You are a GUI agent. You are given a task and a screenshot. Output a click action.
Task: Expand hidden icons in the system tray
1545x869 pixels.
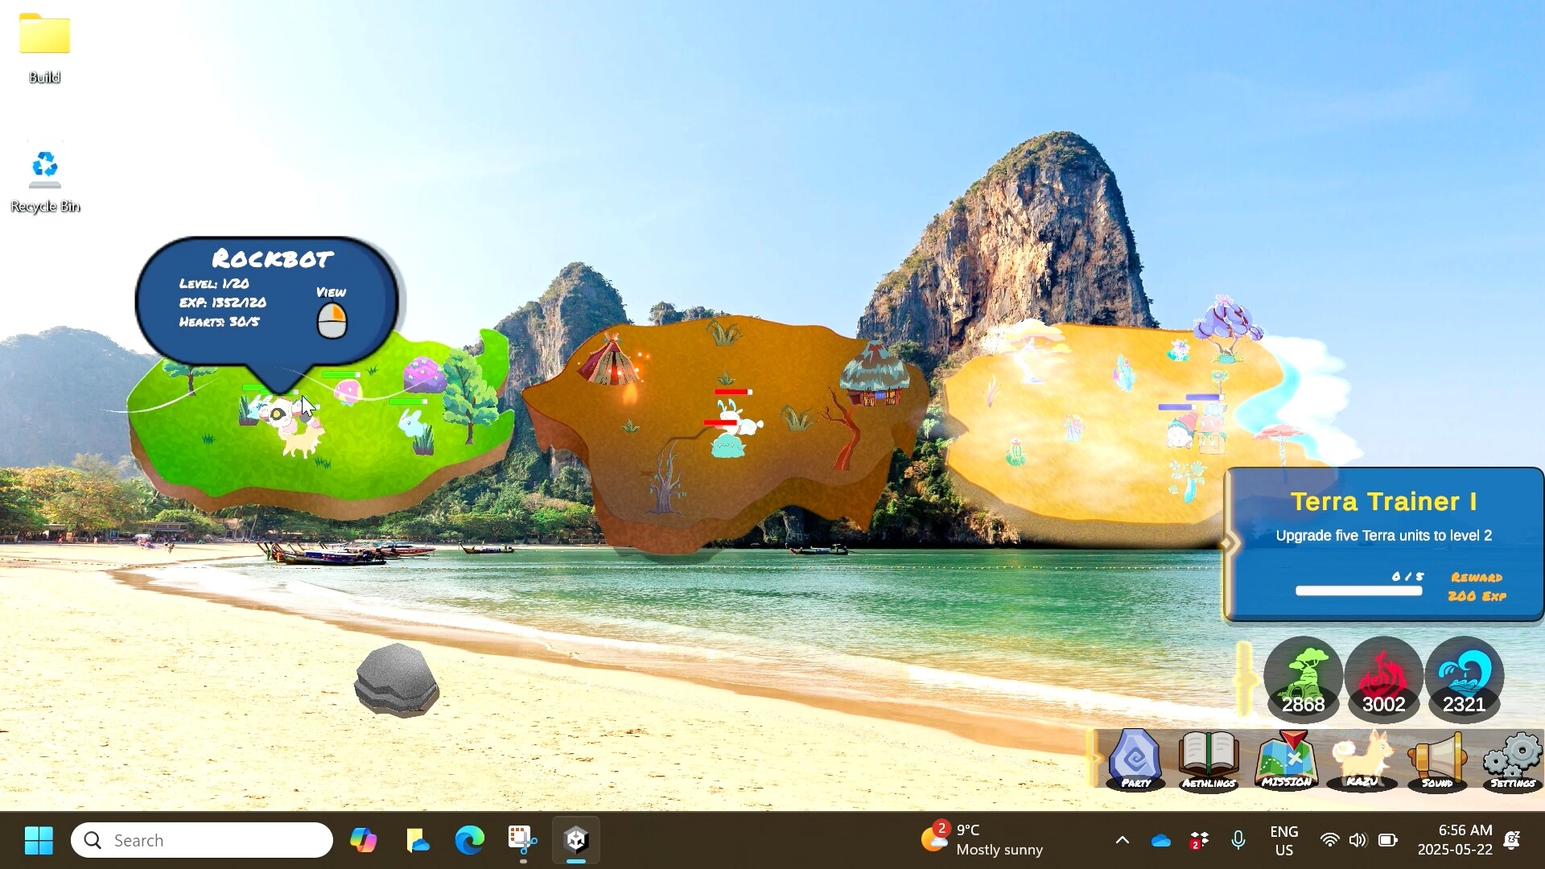point(1123,839)
